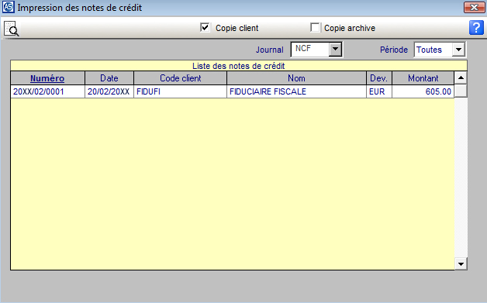
Task: Enable the Copie archive checkbox
Action: point(315,28)
